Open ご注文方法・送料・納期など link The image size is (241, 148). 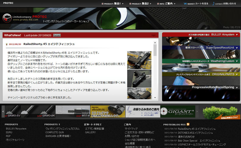pyautogui.click(x=139, y=132)
